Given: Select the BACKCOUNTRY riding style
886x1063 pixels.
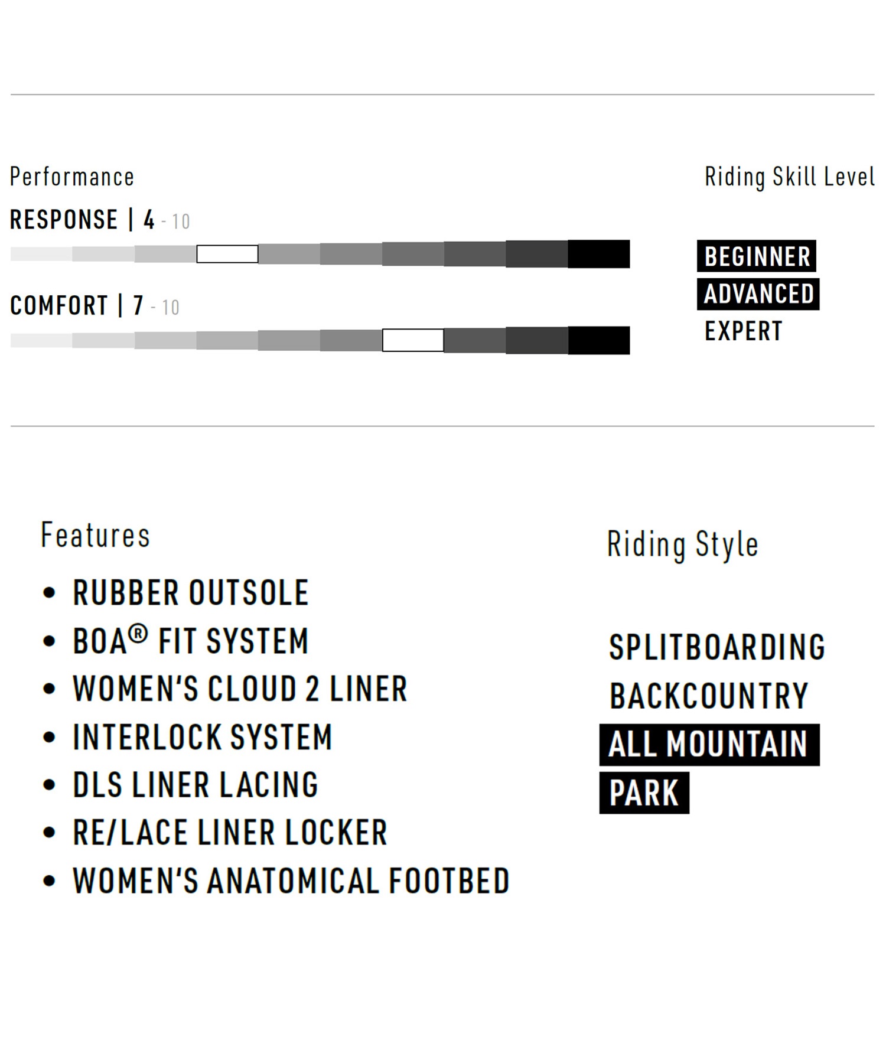Looking at the screenshot, I should [x=709, y=696].
